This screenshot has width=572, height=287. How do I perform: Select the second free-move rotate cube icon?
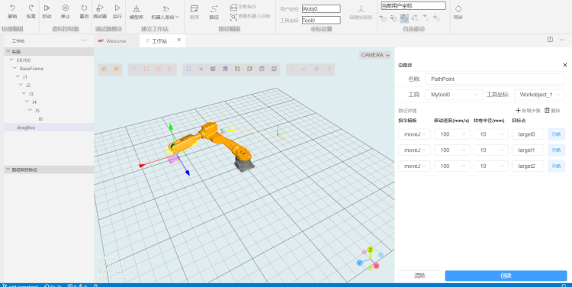[x=394, y=18]
